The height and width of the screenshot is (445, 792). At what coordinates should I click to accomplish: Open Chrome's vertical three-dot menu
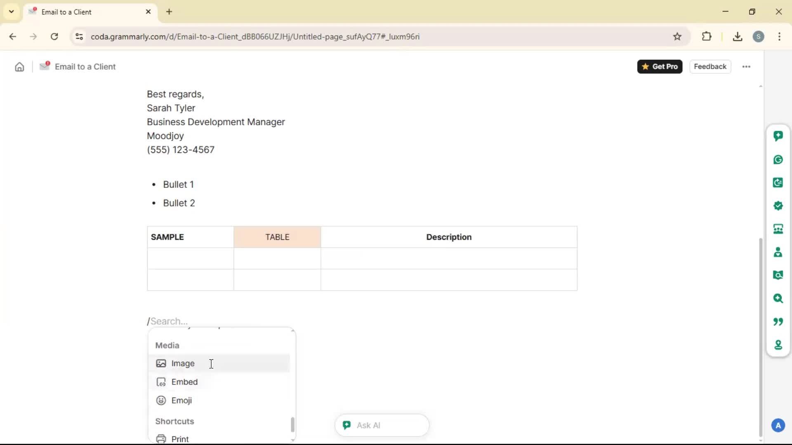[x=779, y=37]
